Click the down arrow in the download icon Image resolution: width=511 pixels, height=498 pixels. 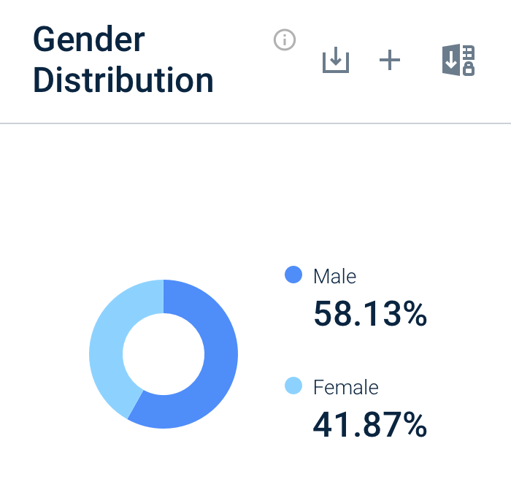(x=336, y=58)
